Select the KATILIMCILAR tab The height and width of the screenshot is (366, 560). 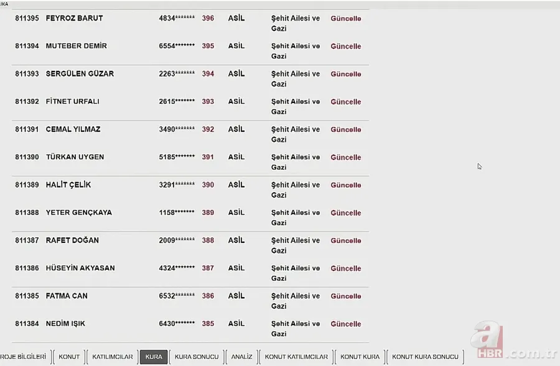point(113,357)
